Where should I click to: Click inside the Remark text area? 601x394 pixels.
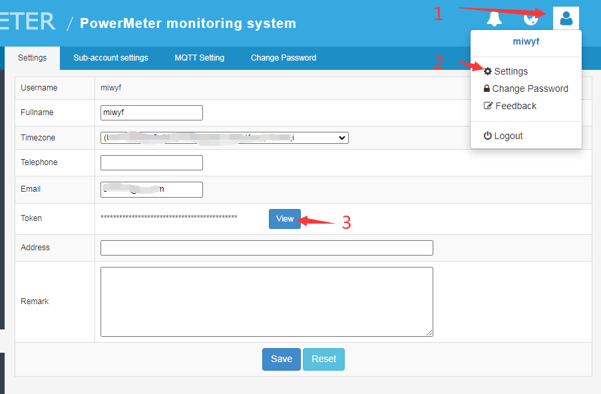pyautogui.click(x=266, y=301)
